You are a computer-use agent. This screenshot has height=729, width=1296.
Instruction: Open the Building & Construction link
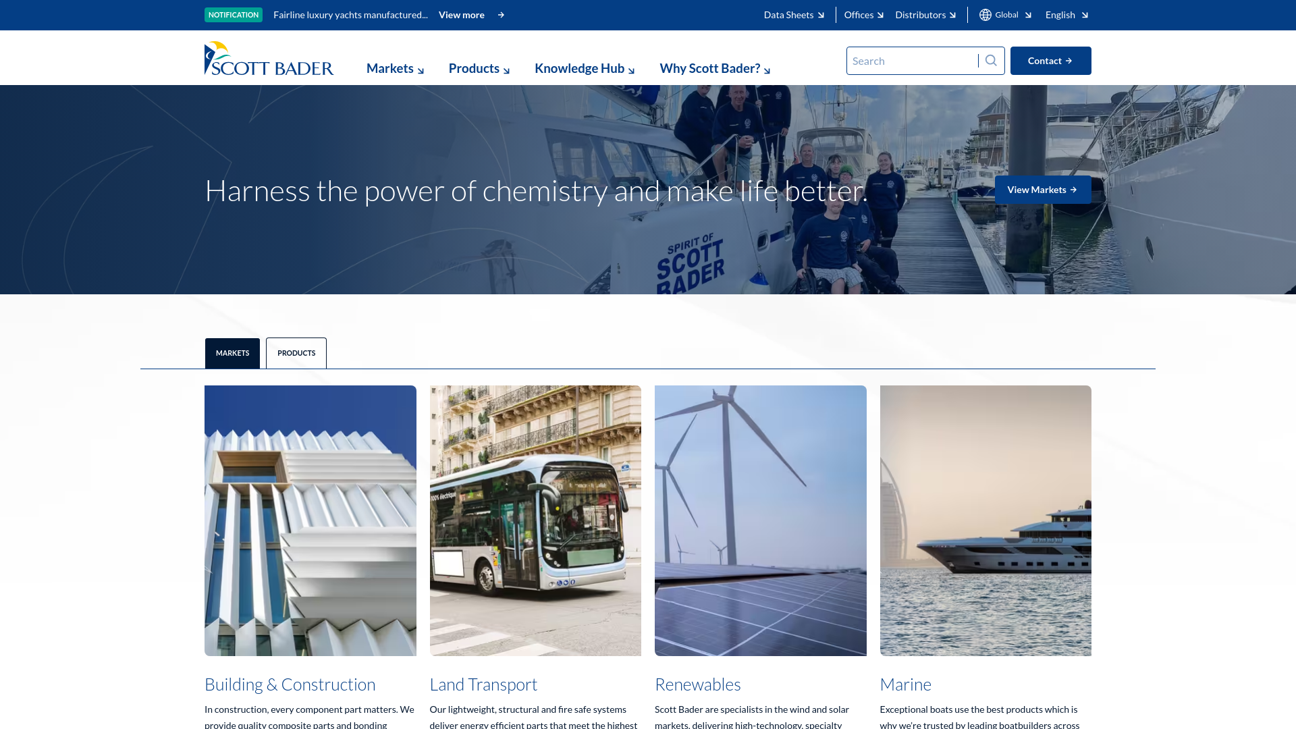tap(290, 684)
